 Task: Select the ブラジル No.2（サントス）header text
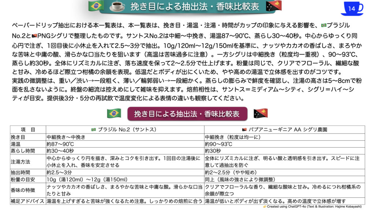pos(127,129)
